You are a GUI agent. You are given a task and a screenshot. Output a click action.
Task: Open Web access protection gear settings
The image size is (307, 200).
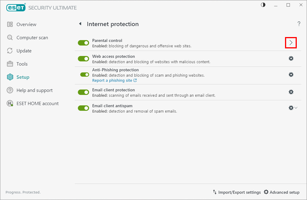point(291,59)
